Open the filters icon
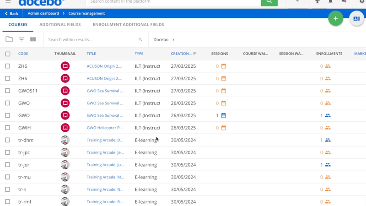366x206 pixels. pyautogui.click(x=22, y=39)
